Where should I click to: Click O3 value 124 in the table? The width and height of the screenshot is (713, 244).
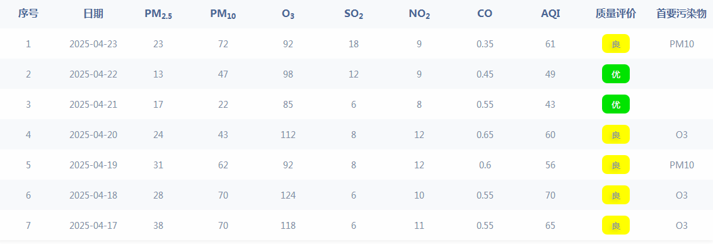[288, 195]
